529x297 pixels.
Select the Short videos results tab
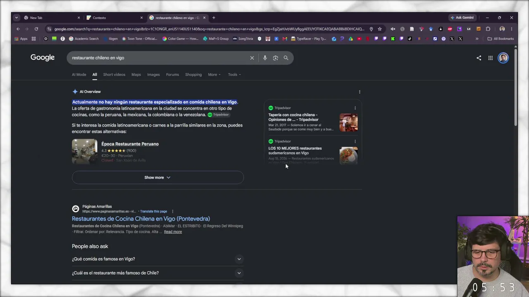114,75
